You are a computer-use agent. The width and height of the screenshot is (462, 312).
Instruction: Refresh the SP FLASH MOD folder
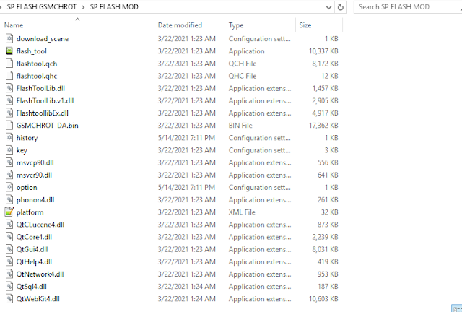340,7
